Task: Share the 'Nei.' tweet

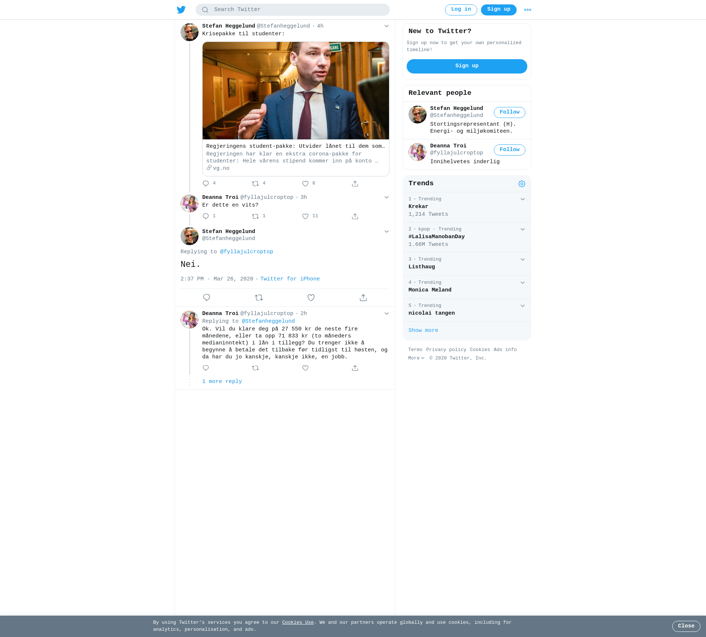Action: (x=363, y=298)
